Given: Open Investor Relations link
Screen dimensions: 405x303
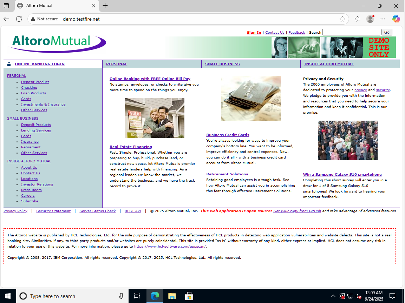Looking at the screenshot, I should pos(37,184).
